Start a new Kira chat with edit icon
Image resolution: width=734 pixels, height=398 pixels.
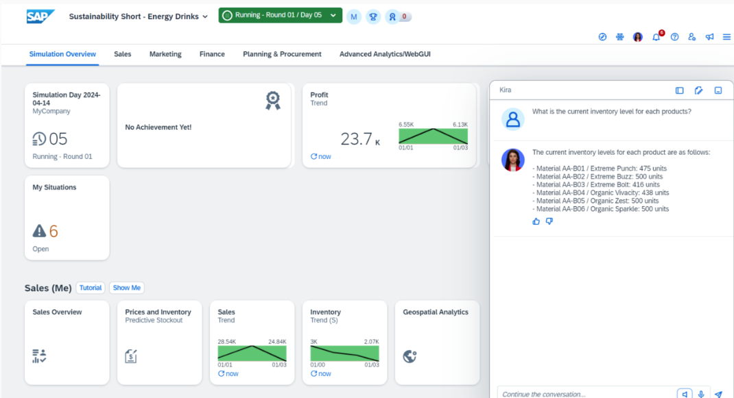point(698,90)
